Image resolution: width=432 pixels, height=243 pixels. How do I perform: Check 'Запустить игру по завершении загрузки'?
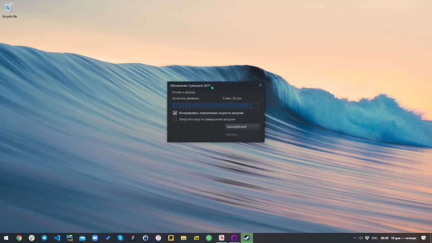(175, 119)
